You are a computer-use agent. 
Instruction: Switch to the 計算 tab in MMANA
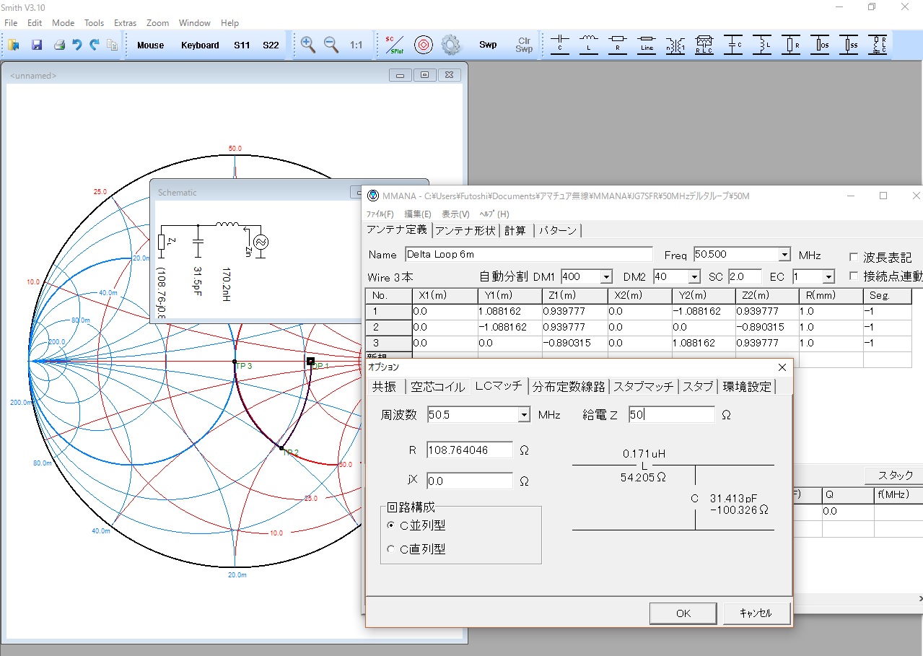515,230
